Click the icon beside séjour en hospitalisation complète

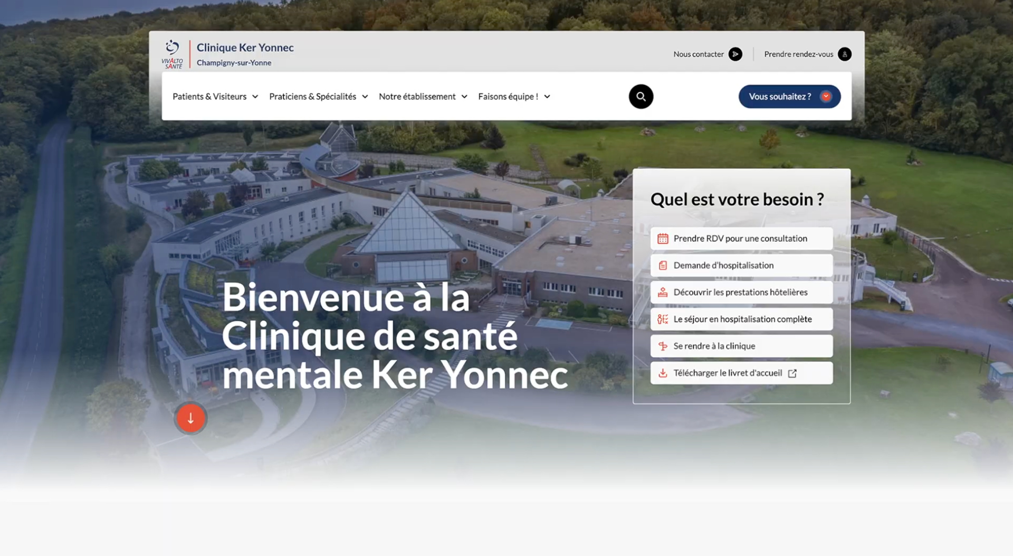662,319
